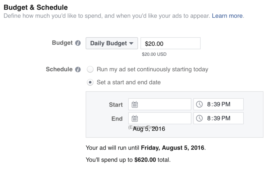Click the End date input field
The image size is (276, 177).
(x=160, y=118)
